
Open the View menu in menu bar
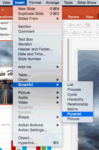[x=6, y=3]
